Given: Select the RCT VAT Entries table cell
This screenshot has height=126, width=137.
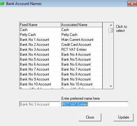Looking at the screenshot, I should click(82, 50).
